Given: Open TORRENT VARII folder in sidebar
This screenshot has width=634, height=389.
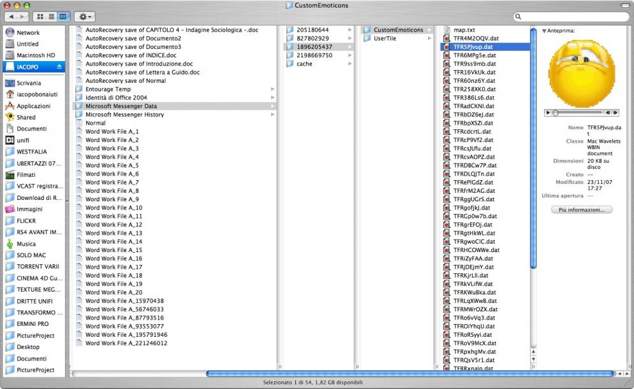Looking at the screenshot, I should pyautogui.click(x=38, y=266).
